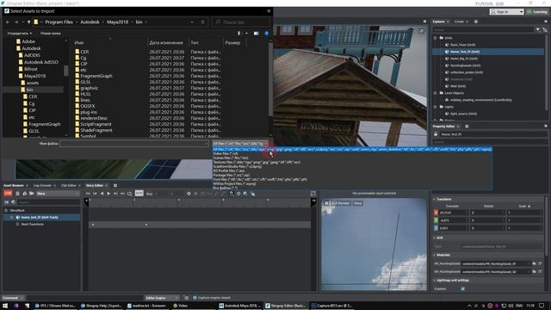Refresh the bin folder listing
551x310 pixels.
click(x=203, y=22)
